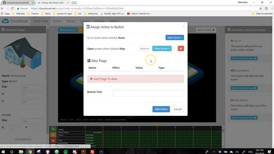The width and height of the screenshot is (274, 154).
Task: Open the MySQL high CPU bookmark
Action: pyautogui.click(x=112, y=14)
